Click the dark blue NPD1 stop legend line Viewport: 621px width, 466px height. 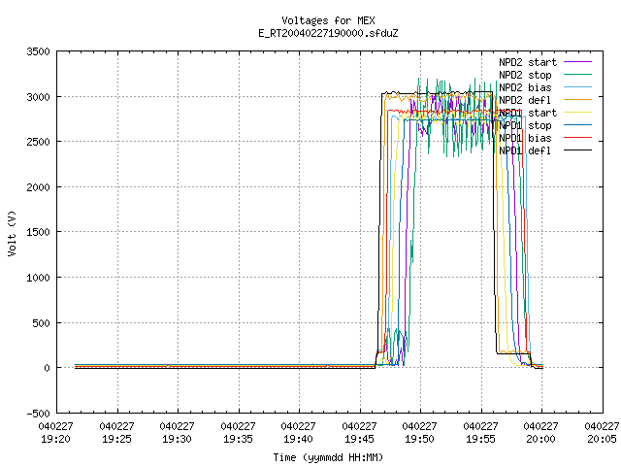577,125
